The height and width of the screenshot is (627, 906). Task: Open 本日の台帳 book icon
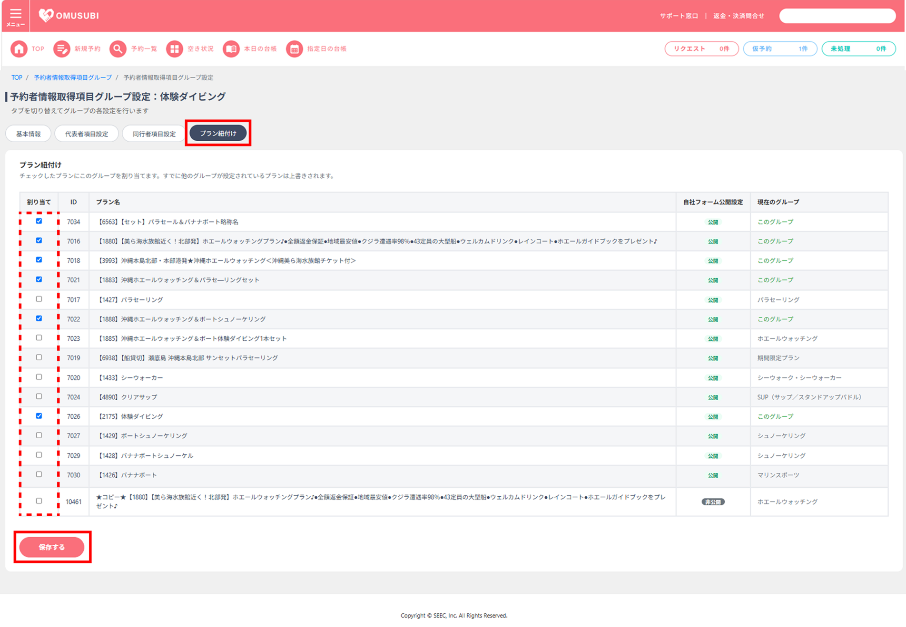click(231, 49)
